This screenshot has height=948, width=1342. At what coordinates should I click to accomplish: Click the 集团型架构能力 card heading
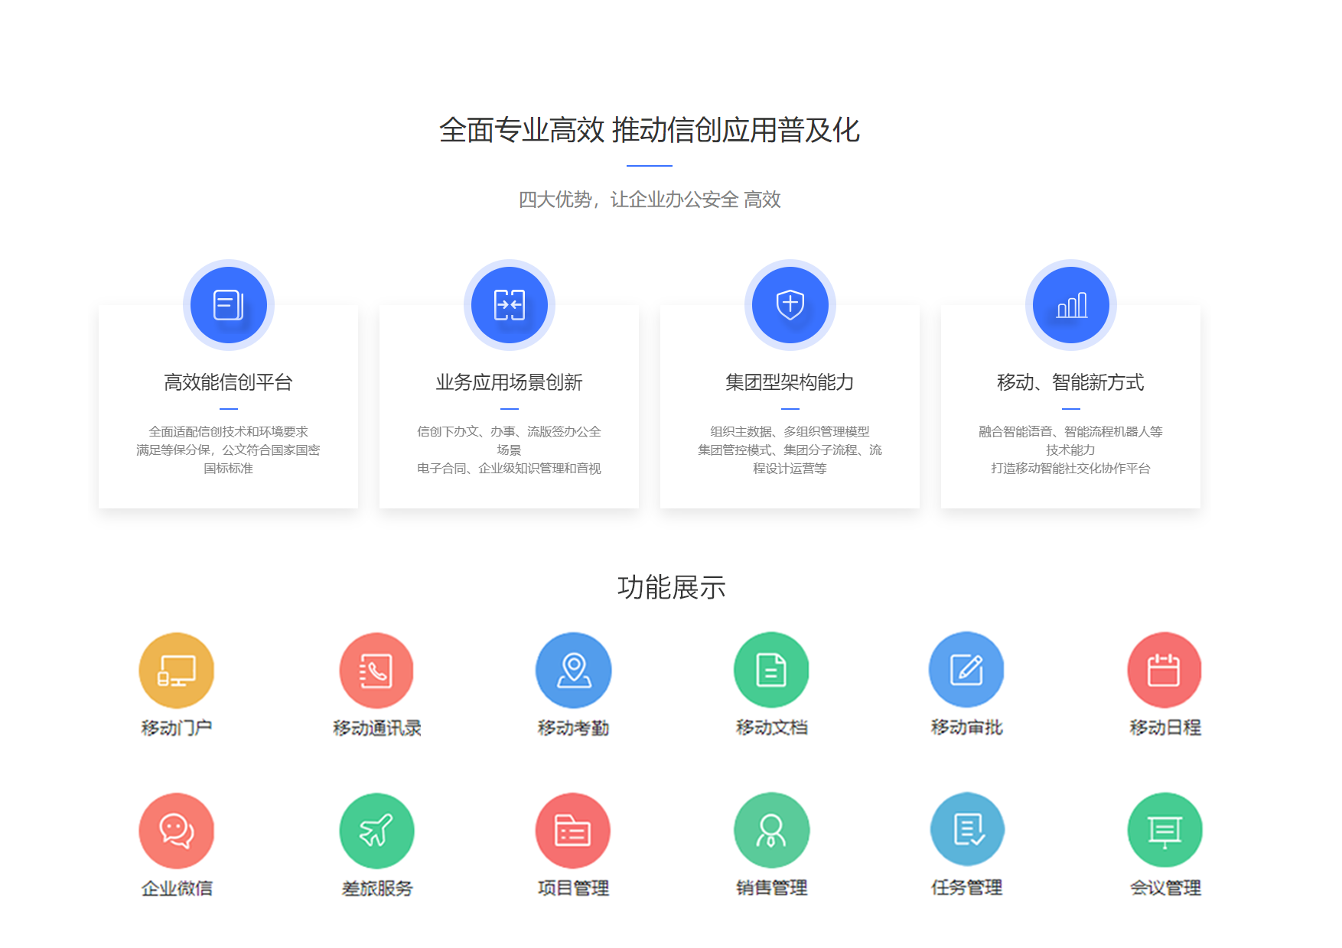tap(790, 382)
